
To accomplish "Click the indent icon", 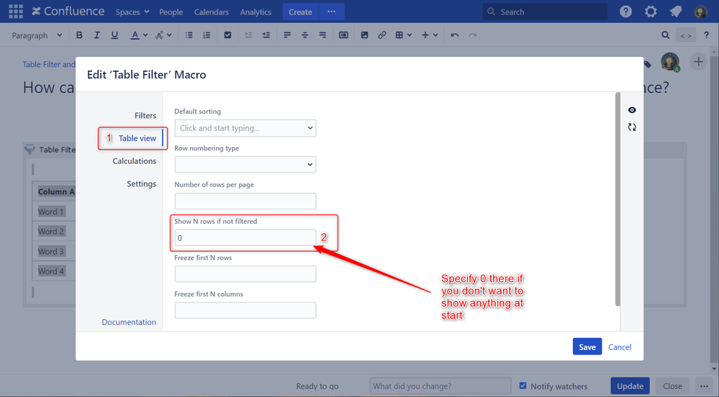I will 266,35.
